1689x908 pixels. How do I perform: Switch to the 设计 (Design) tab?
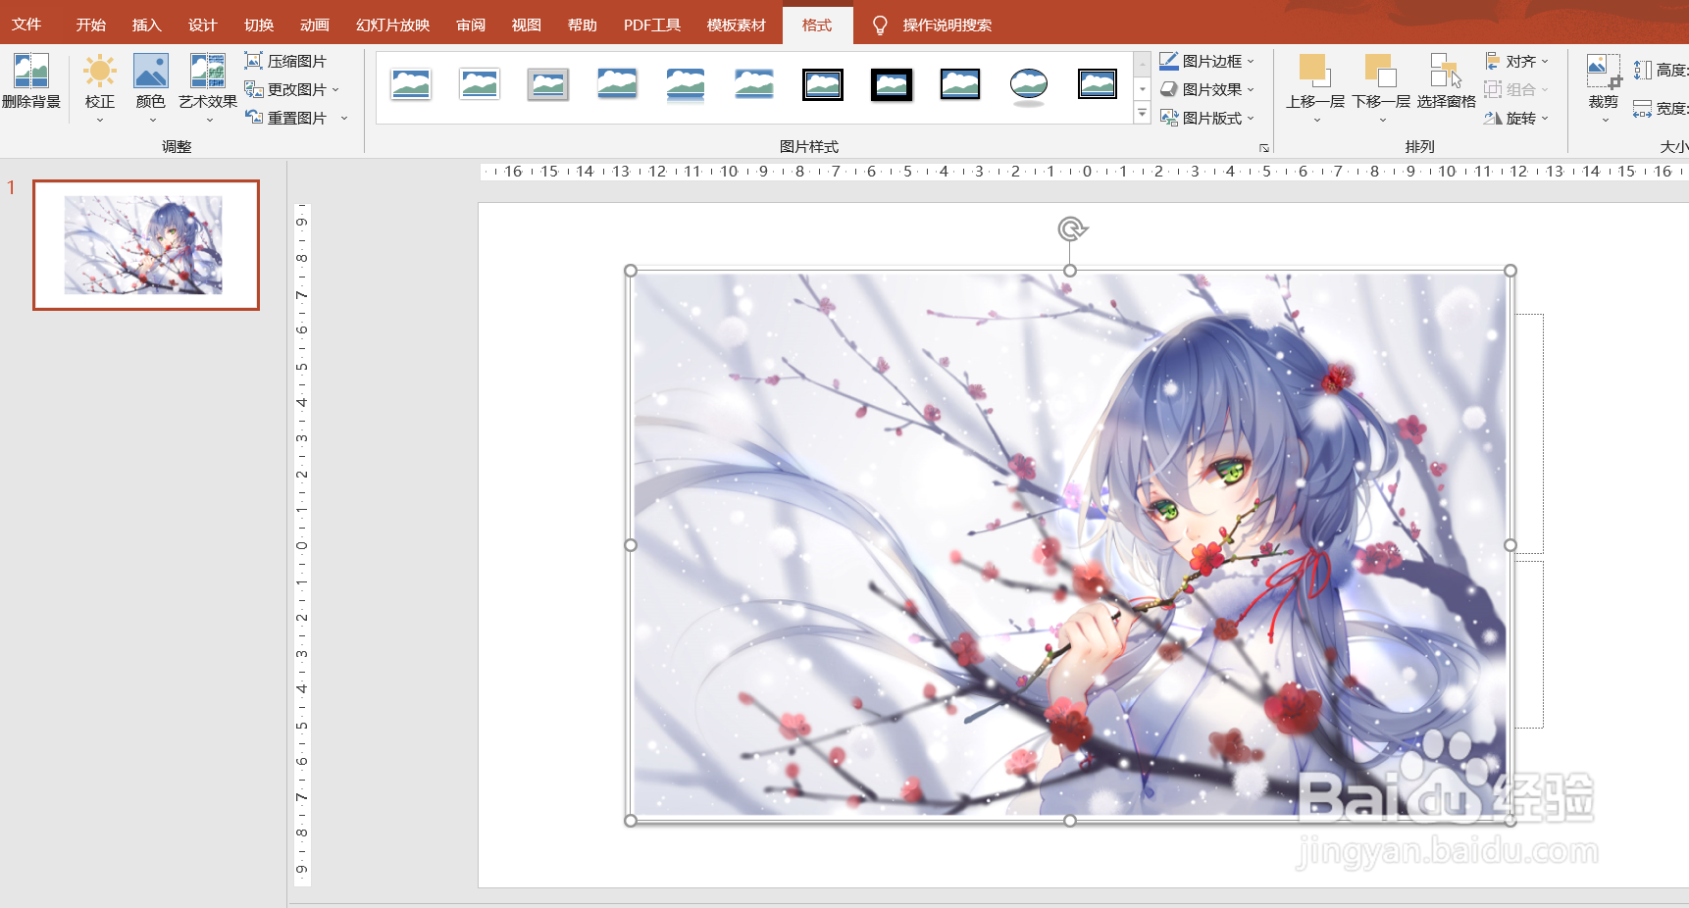(203, 25)
